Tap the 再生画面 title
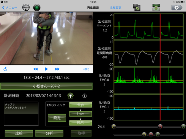Image resolution: width=186 pixels, height=139 pixels. tap(93, 8)
